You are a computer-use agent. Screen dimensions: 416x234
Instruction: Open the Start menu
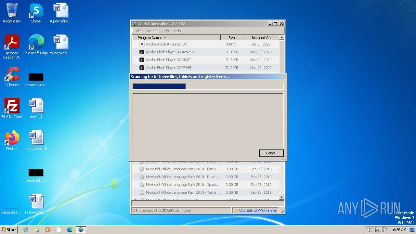[x=9, y=230]
